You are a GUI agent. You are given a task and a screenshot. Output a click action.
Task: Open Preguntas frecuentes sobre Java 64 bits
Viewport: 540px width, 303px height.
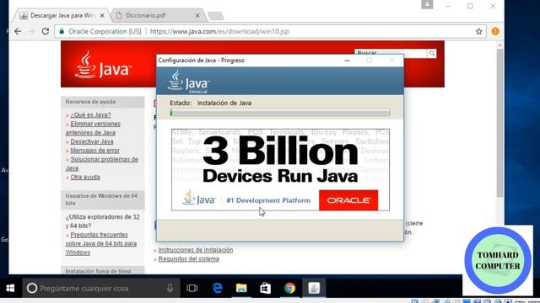click(x=101, y=243)
